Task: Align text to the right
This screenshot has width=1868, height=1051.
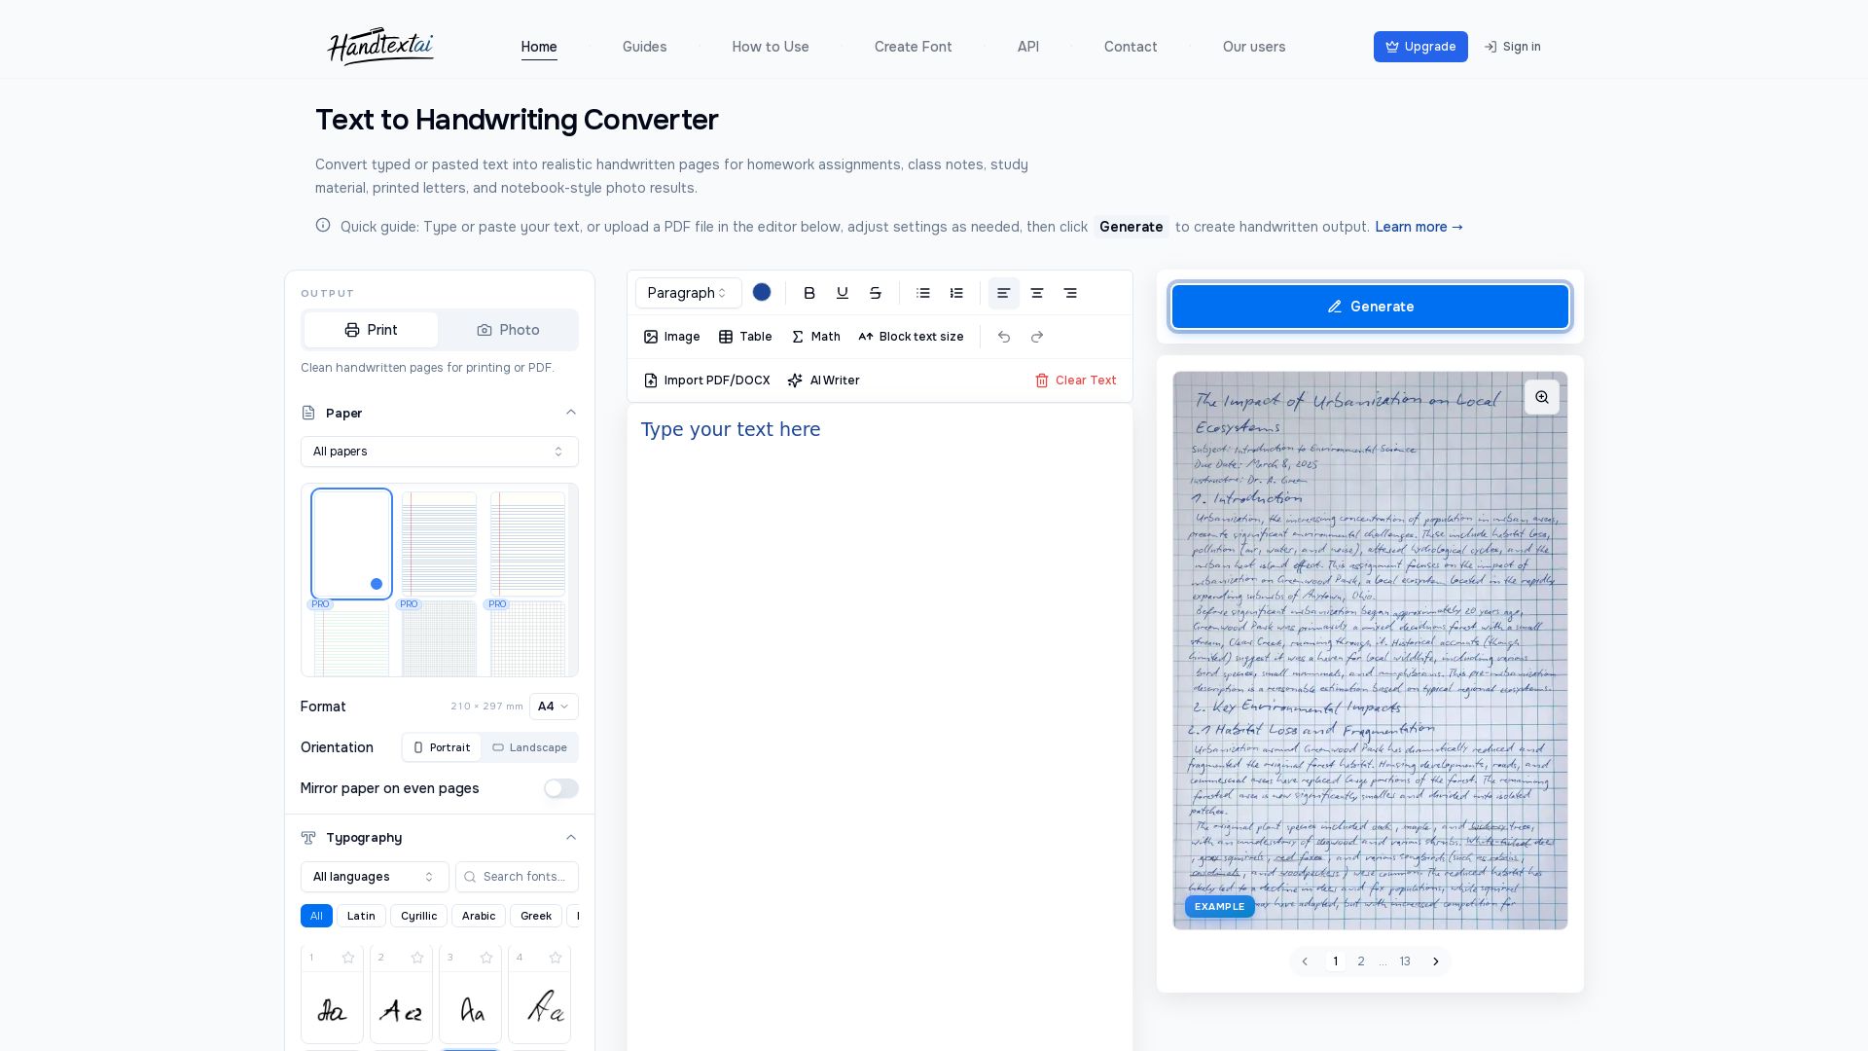Action: 1070,293
